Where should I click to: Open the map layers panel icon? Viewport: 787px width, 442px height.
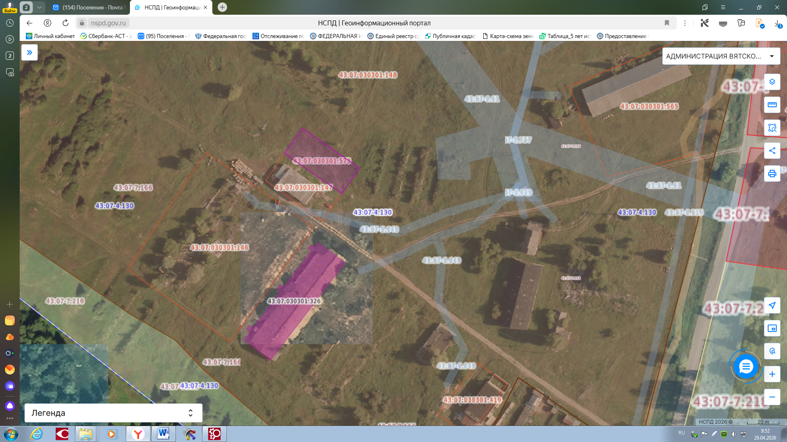point(772,82)
